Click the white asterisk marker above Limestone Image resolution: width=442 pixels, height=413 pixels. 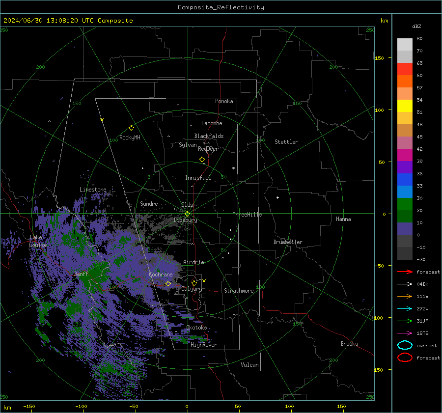pyautogui.click(x=93, y=185)
